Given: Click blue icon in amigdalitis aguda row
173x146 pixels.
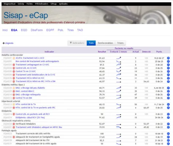Looking at the screenshot, I should coord(168,137).
